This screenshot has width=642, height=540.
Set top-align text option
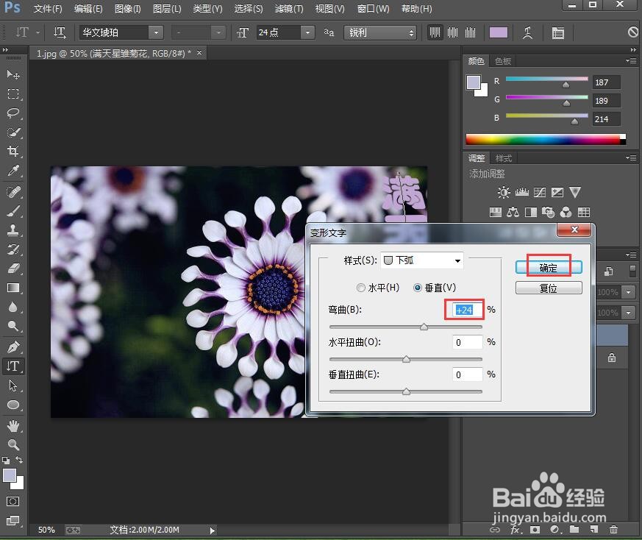pyautogui.click(x=435, y=32)
